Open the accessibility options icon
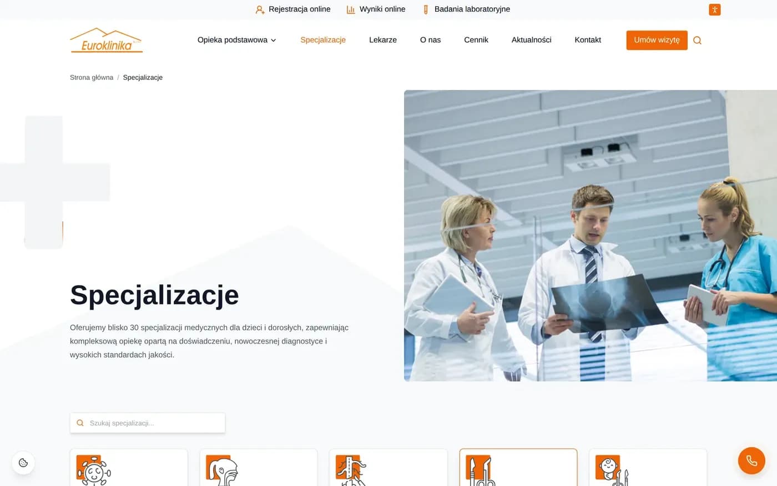777x486 pixels. (715, 9)
